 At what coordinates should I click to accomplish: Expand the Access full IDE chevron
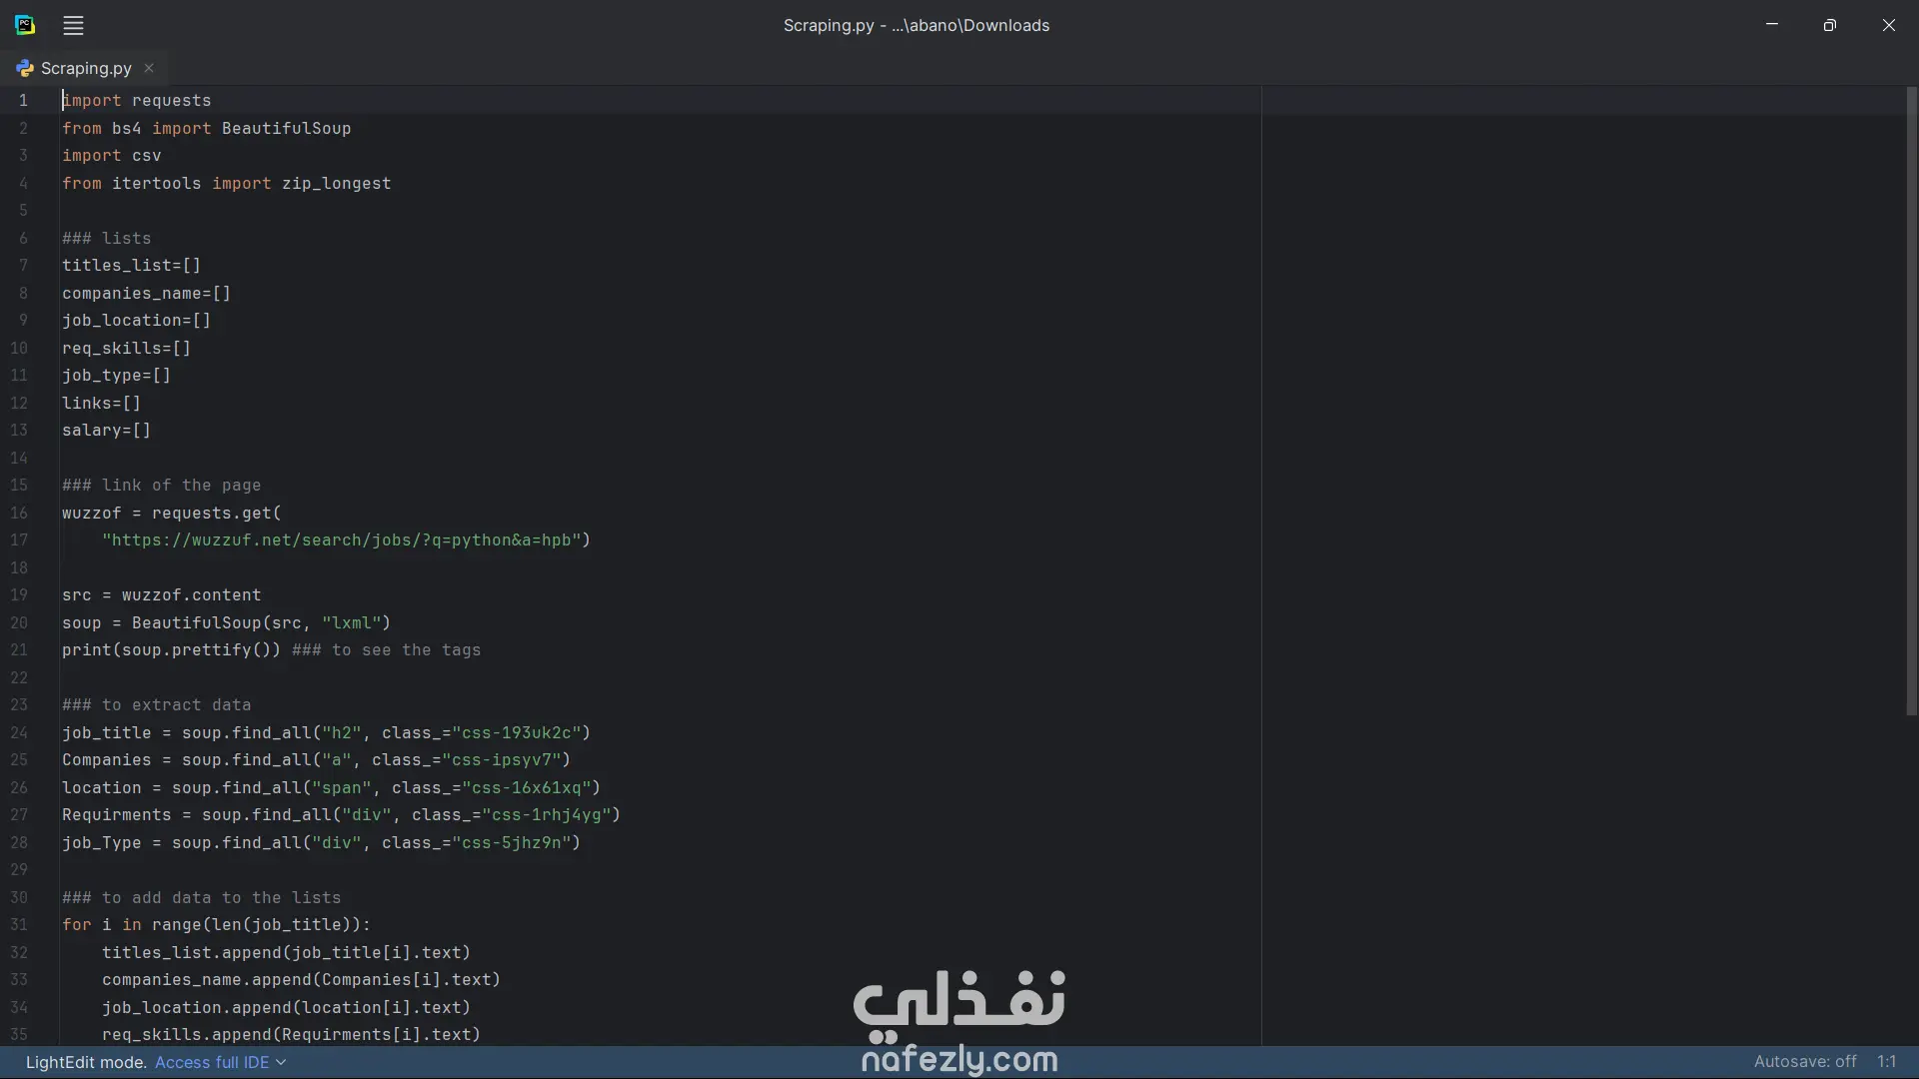pos(281,1062)
